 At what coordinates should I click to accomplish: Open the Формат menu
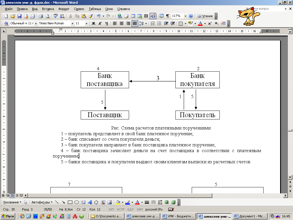pos(64,9)
